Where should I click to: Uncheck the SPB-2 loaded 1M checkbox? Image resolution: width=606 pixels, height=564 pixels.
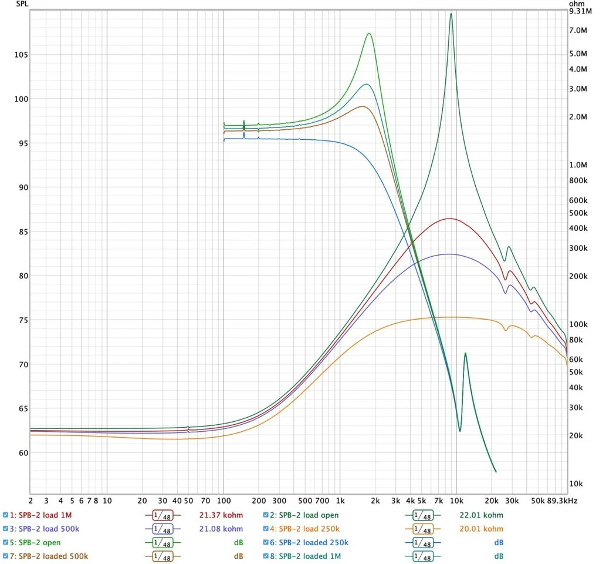tap(266, 556)
